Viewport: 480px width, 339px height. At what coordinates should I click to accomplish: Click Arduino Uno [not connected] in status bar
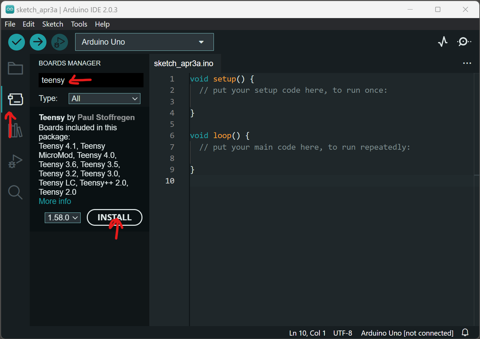tap(407, 333)
